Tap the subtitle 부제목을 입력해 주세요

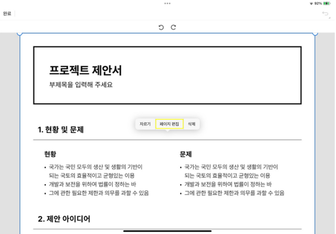[x=81, y=85]
